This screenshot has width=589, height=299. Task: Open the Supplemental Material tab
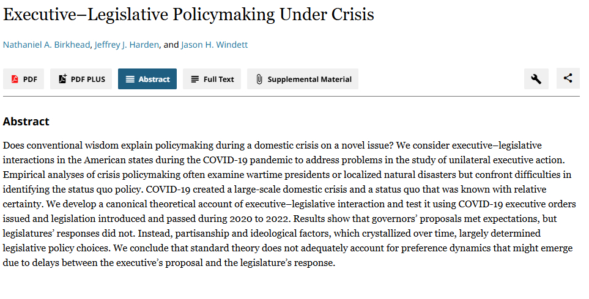(x=309, y=79)
